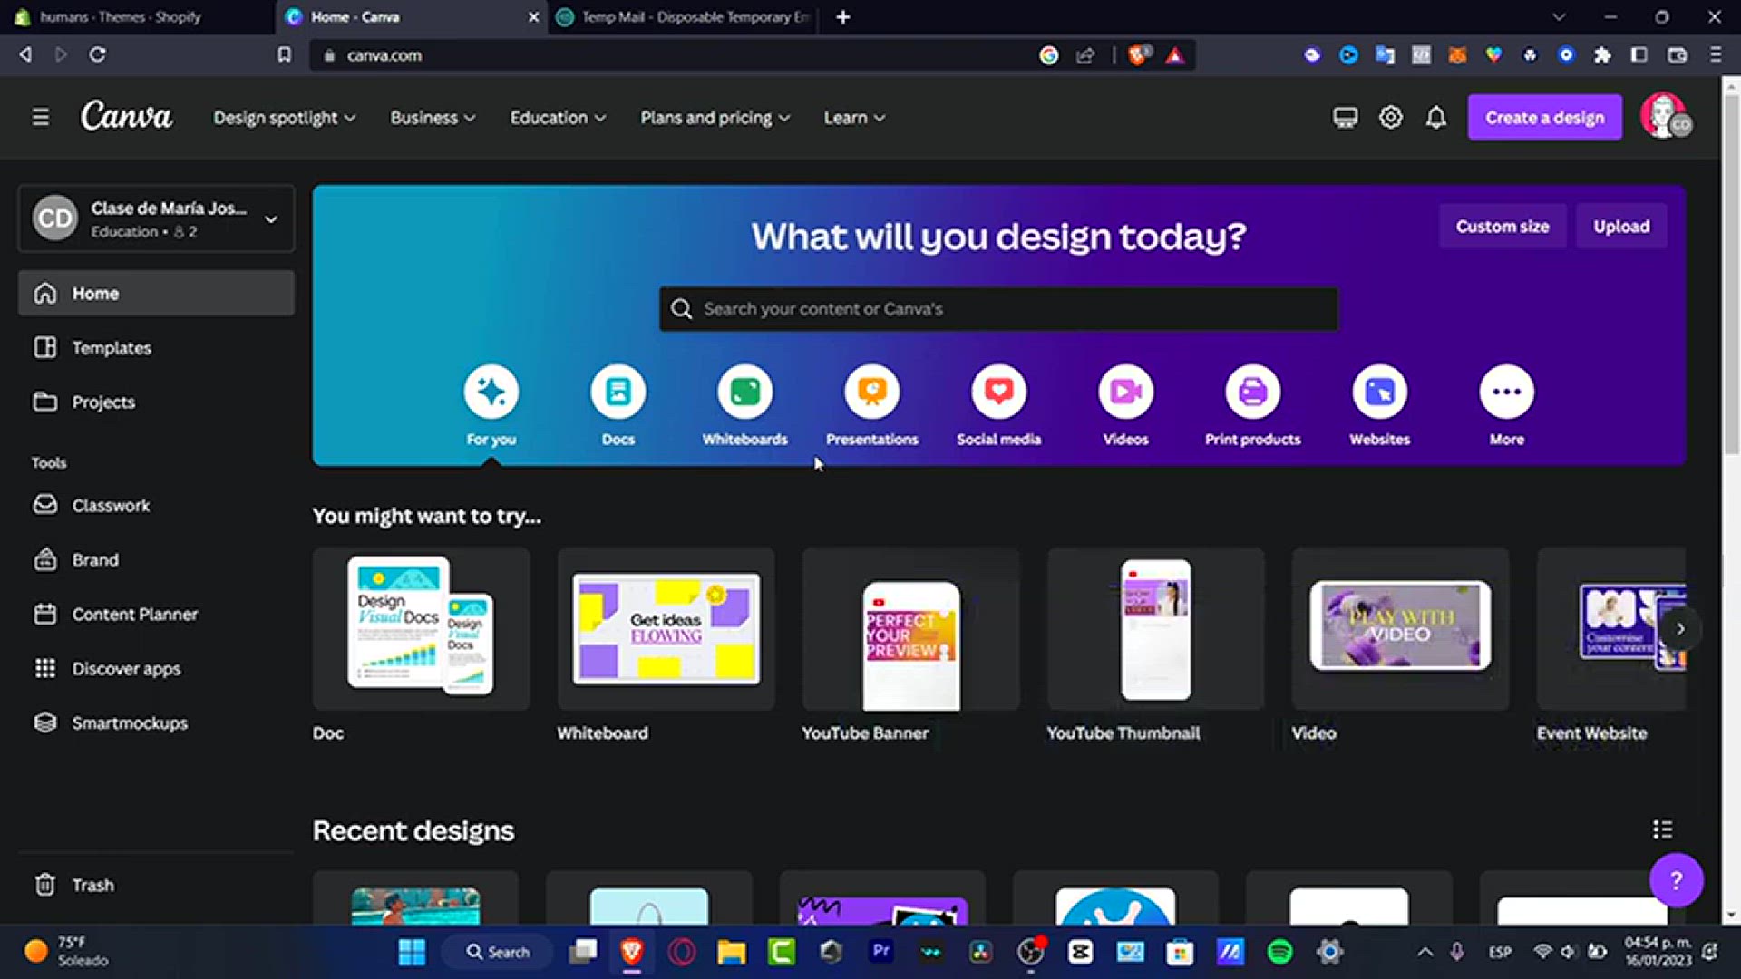Select the Docs category icon

point(618,392)
